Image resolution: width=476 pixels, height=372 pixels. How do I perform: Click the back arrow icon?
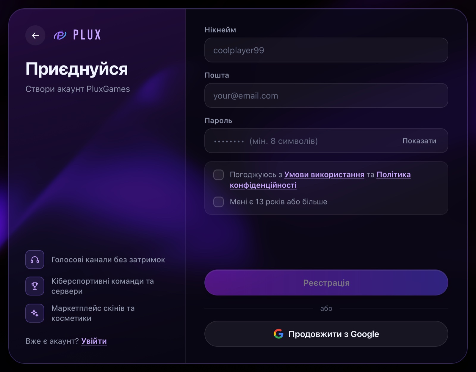(x=35, y=35)
